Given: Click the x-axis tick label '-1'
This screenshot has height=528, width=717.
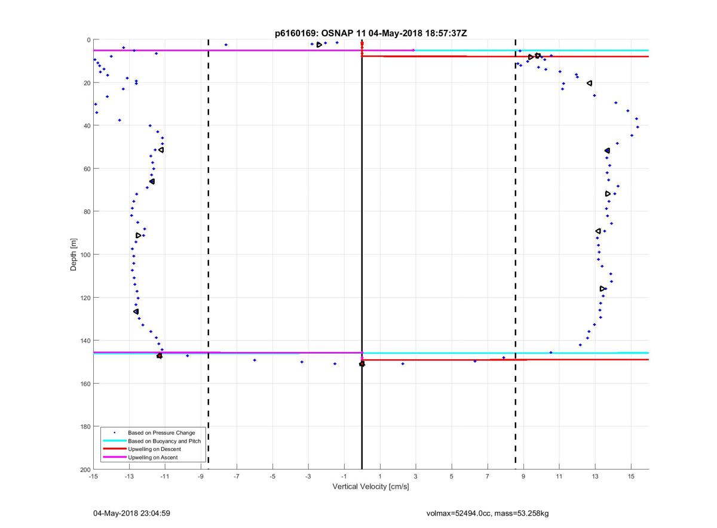Looking at the screenshot, I should (x=344, y=477).
